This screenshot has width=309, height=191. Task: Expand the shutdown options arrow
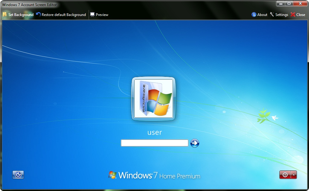pos(294,175)
